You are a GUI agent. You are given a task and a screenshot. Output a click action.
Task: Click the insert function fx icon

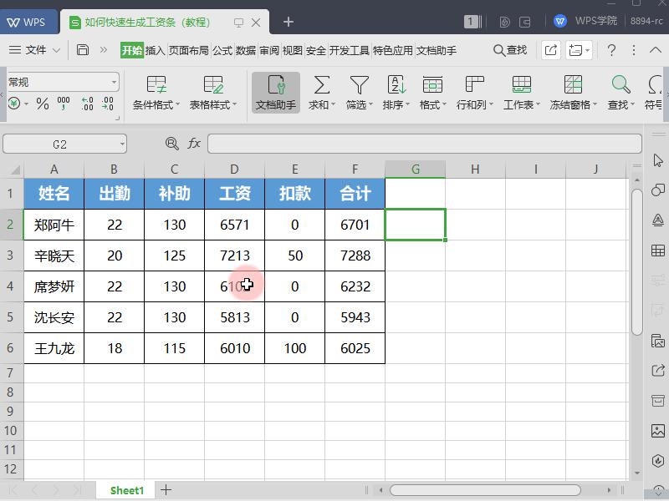pos(194,143)
